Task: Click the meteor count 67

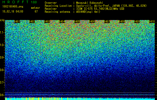Action: 36,11
